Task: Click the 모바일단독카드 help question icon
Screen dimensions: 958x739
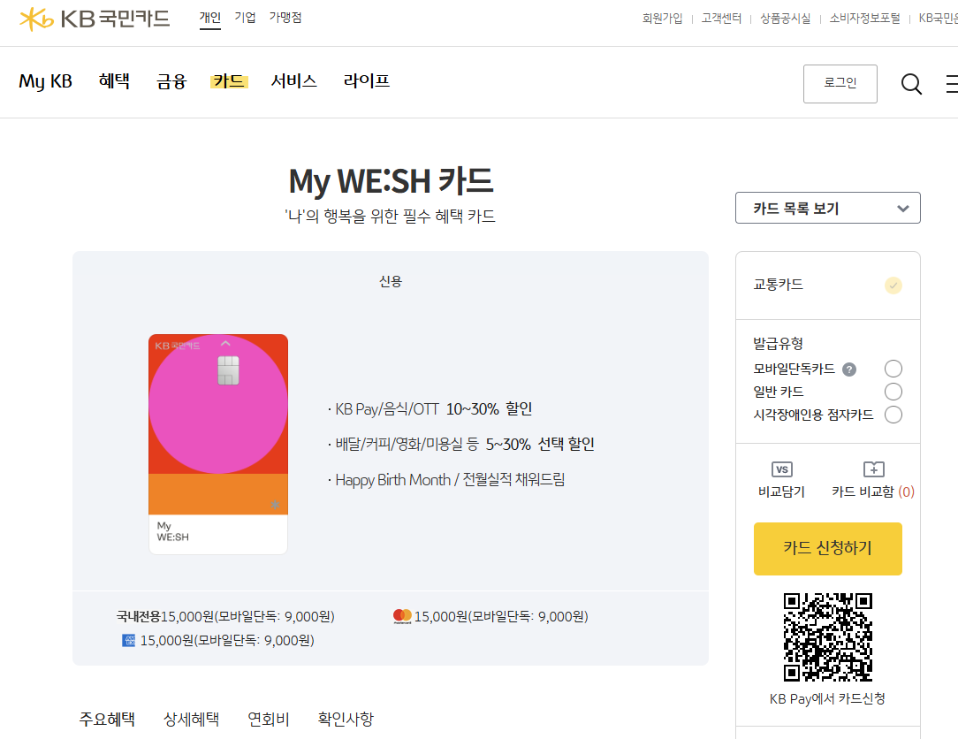Action: click(849, 369)
